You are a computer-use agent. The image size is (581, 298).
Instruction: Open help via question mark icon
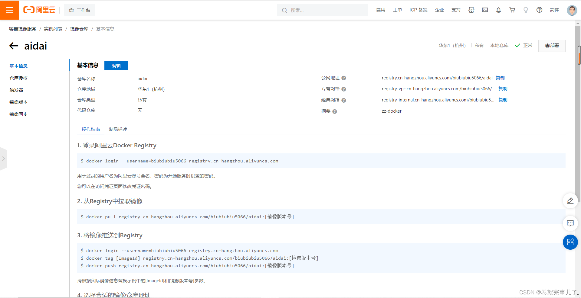coord(539,10)
